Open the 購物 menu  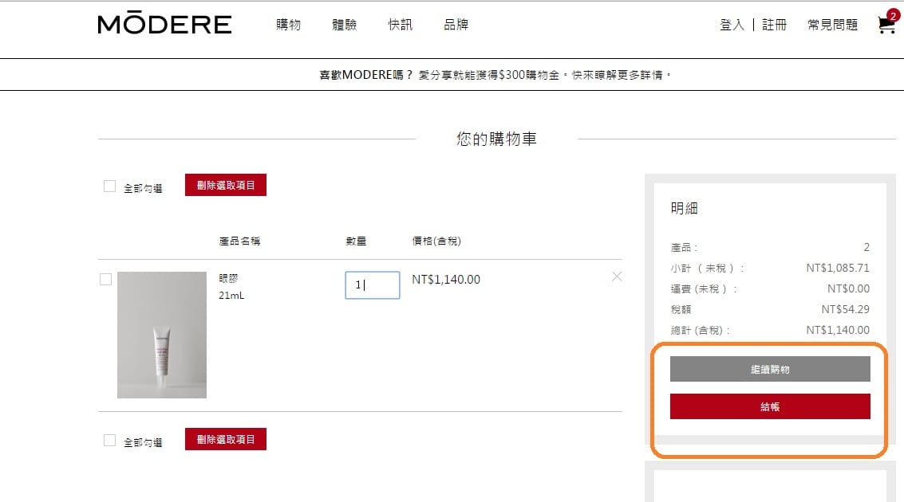coord(287,25)
